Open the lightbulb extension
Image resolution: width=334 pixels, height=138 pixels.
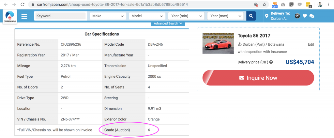(x=291, y=5)
